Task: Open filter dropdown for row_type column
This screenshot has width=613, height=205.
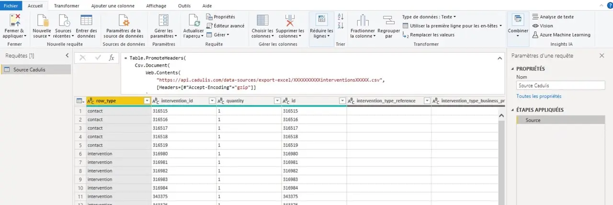Action: point(147,101)
